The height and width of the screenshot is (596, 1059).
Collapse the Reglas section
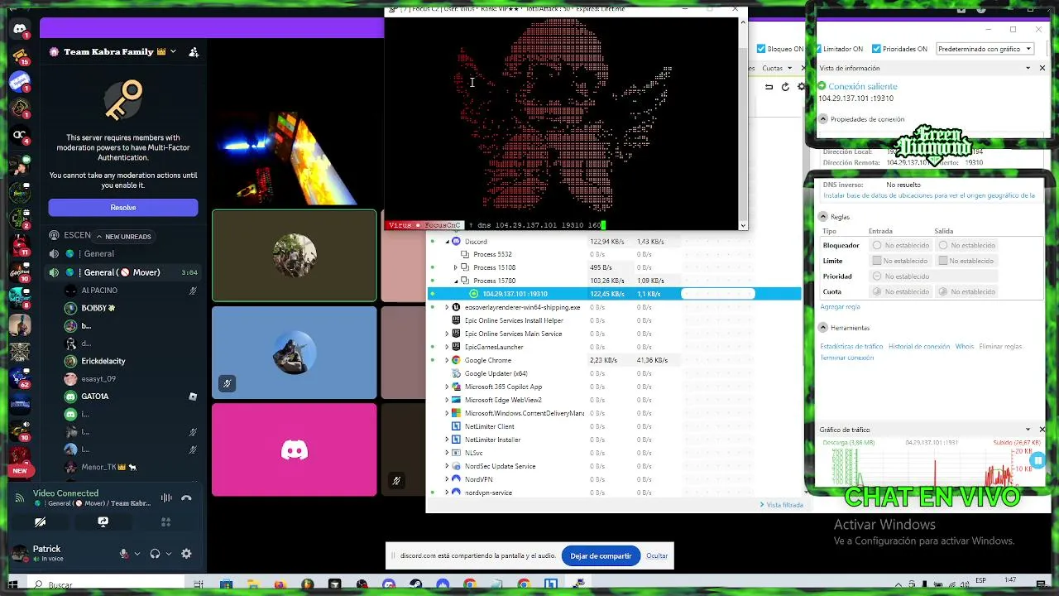tap(823, 217)
